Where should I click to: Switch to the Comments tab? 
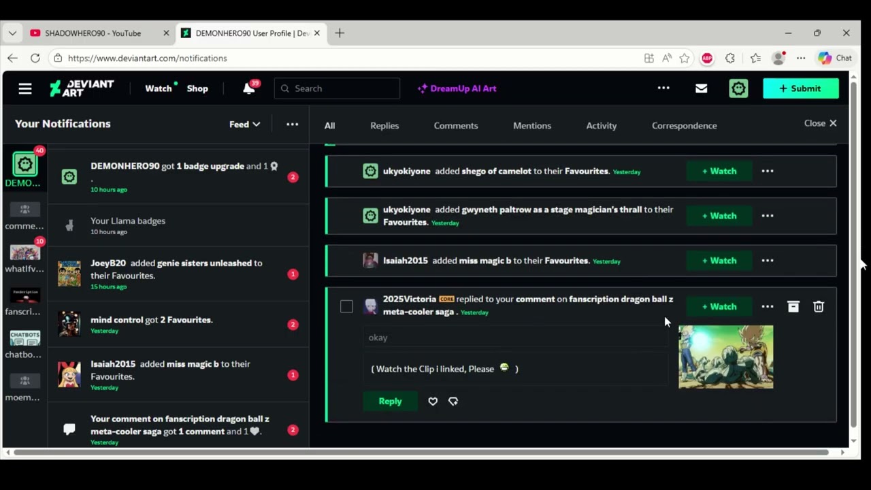(456, 126)
